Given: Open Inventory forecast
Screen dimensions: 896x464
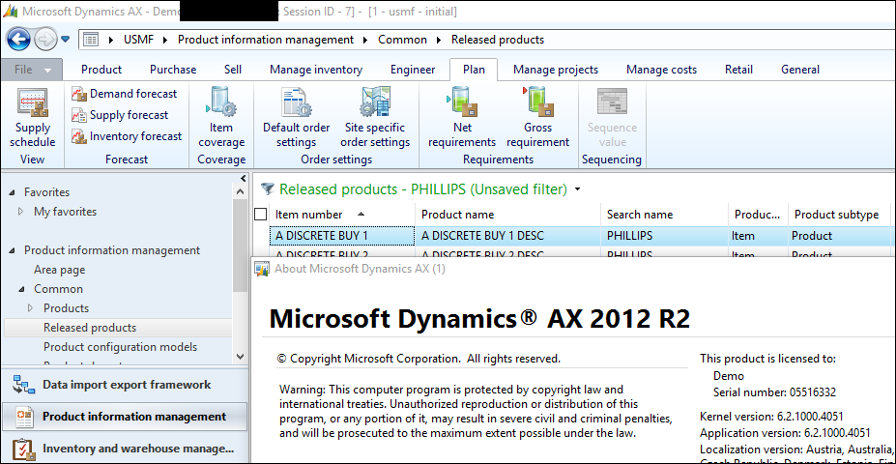Looking at the screenshot, I should 127,136.
